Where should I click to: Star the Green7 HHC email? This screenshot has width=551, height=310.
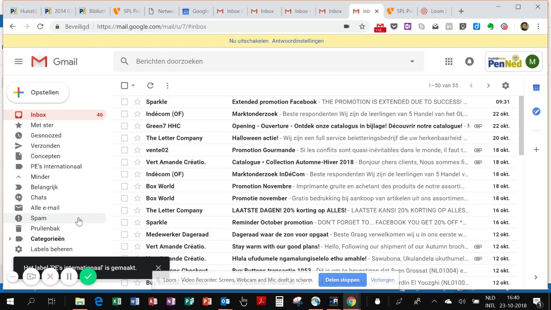tap(137, 126)
